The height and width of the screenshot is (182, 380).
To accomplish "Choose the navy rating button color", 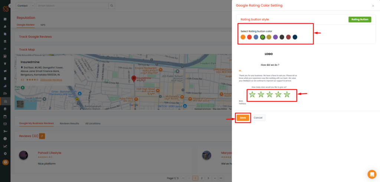I will (295, 37).
